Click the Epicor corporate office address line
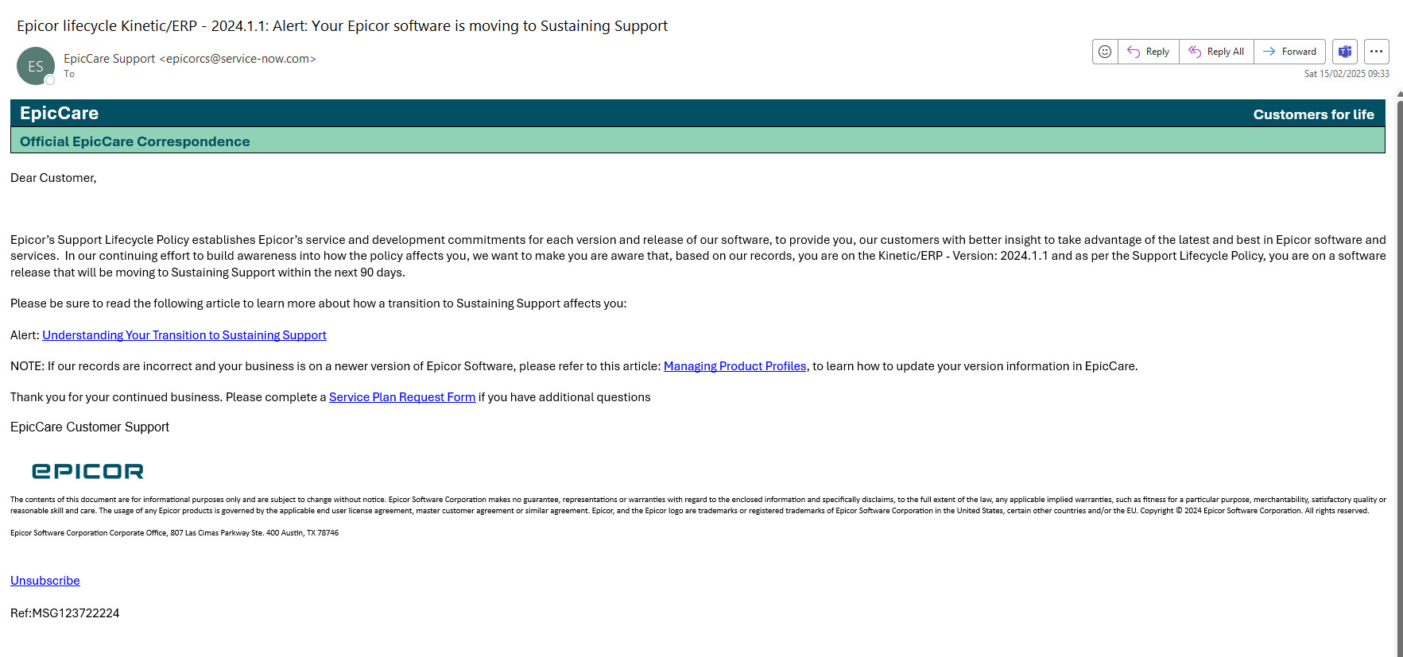Viewport: 1403px width, 657px height. pyautogui.click(x=174, y=533)
